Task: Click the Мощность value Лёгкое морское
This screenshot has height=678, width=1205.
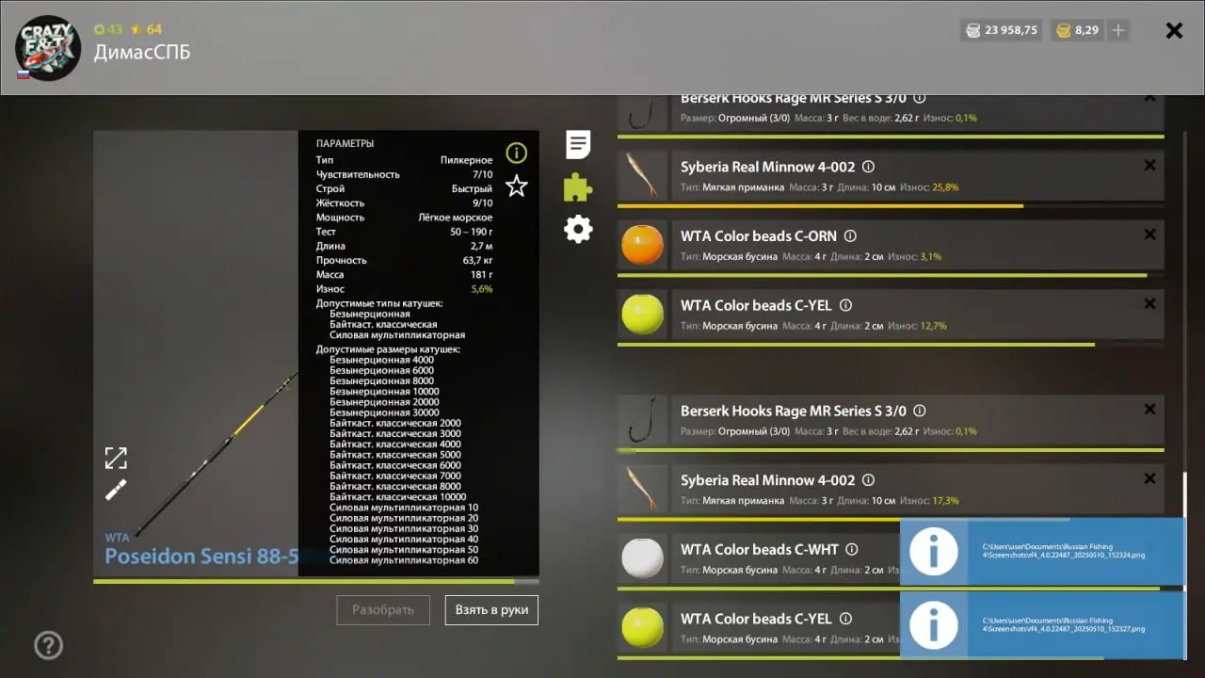Action: 456,218
